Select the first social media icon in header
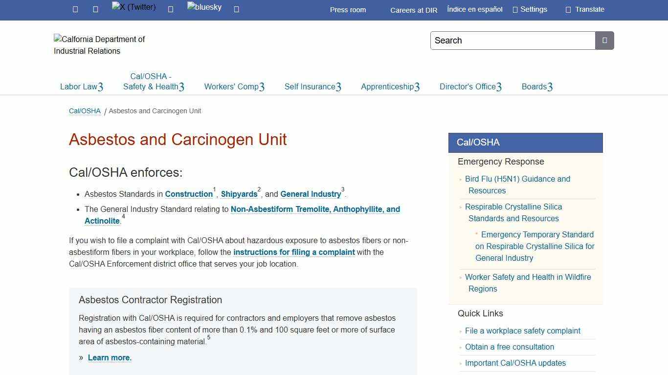The width and height of the screenshot is (668, 375). (75, 9)
